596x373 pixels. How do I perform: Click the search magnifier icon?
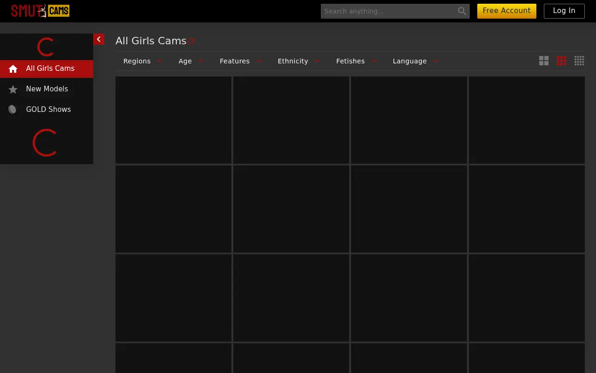tap(462, 11)
